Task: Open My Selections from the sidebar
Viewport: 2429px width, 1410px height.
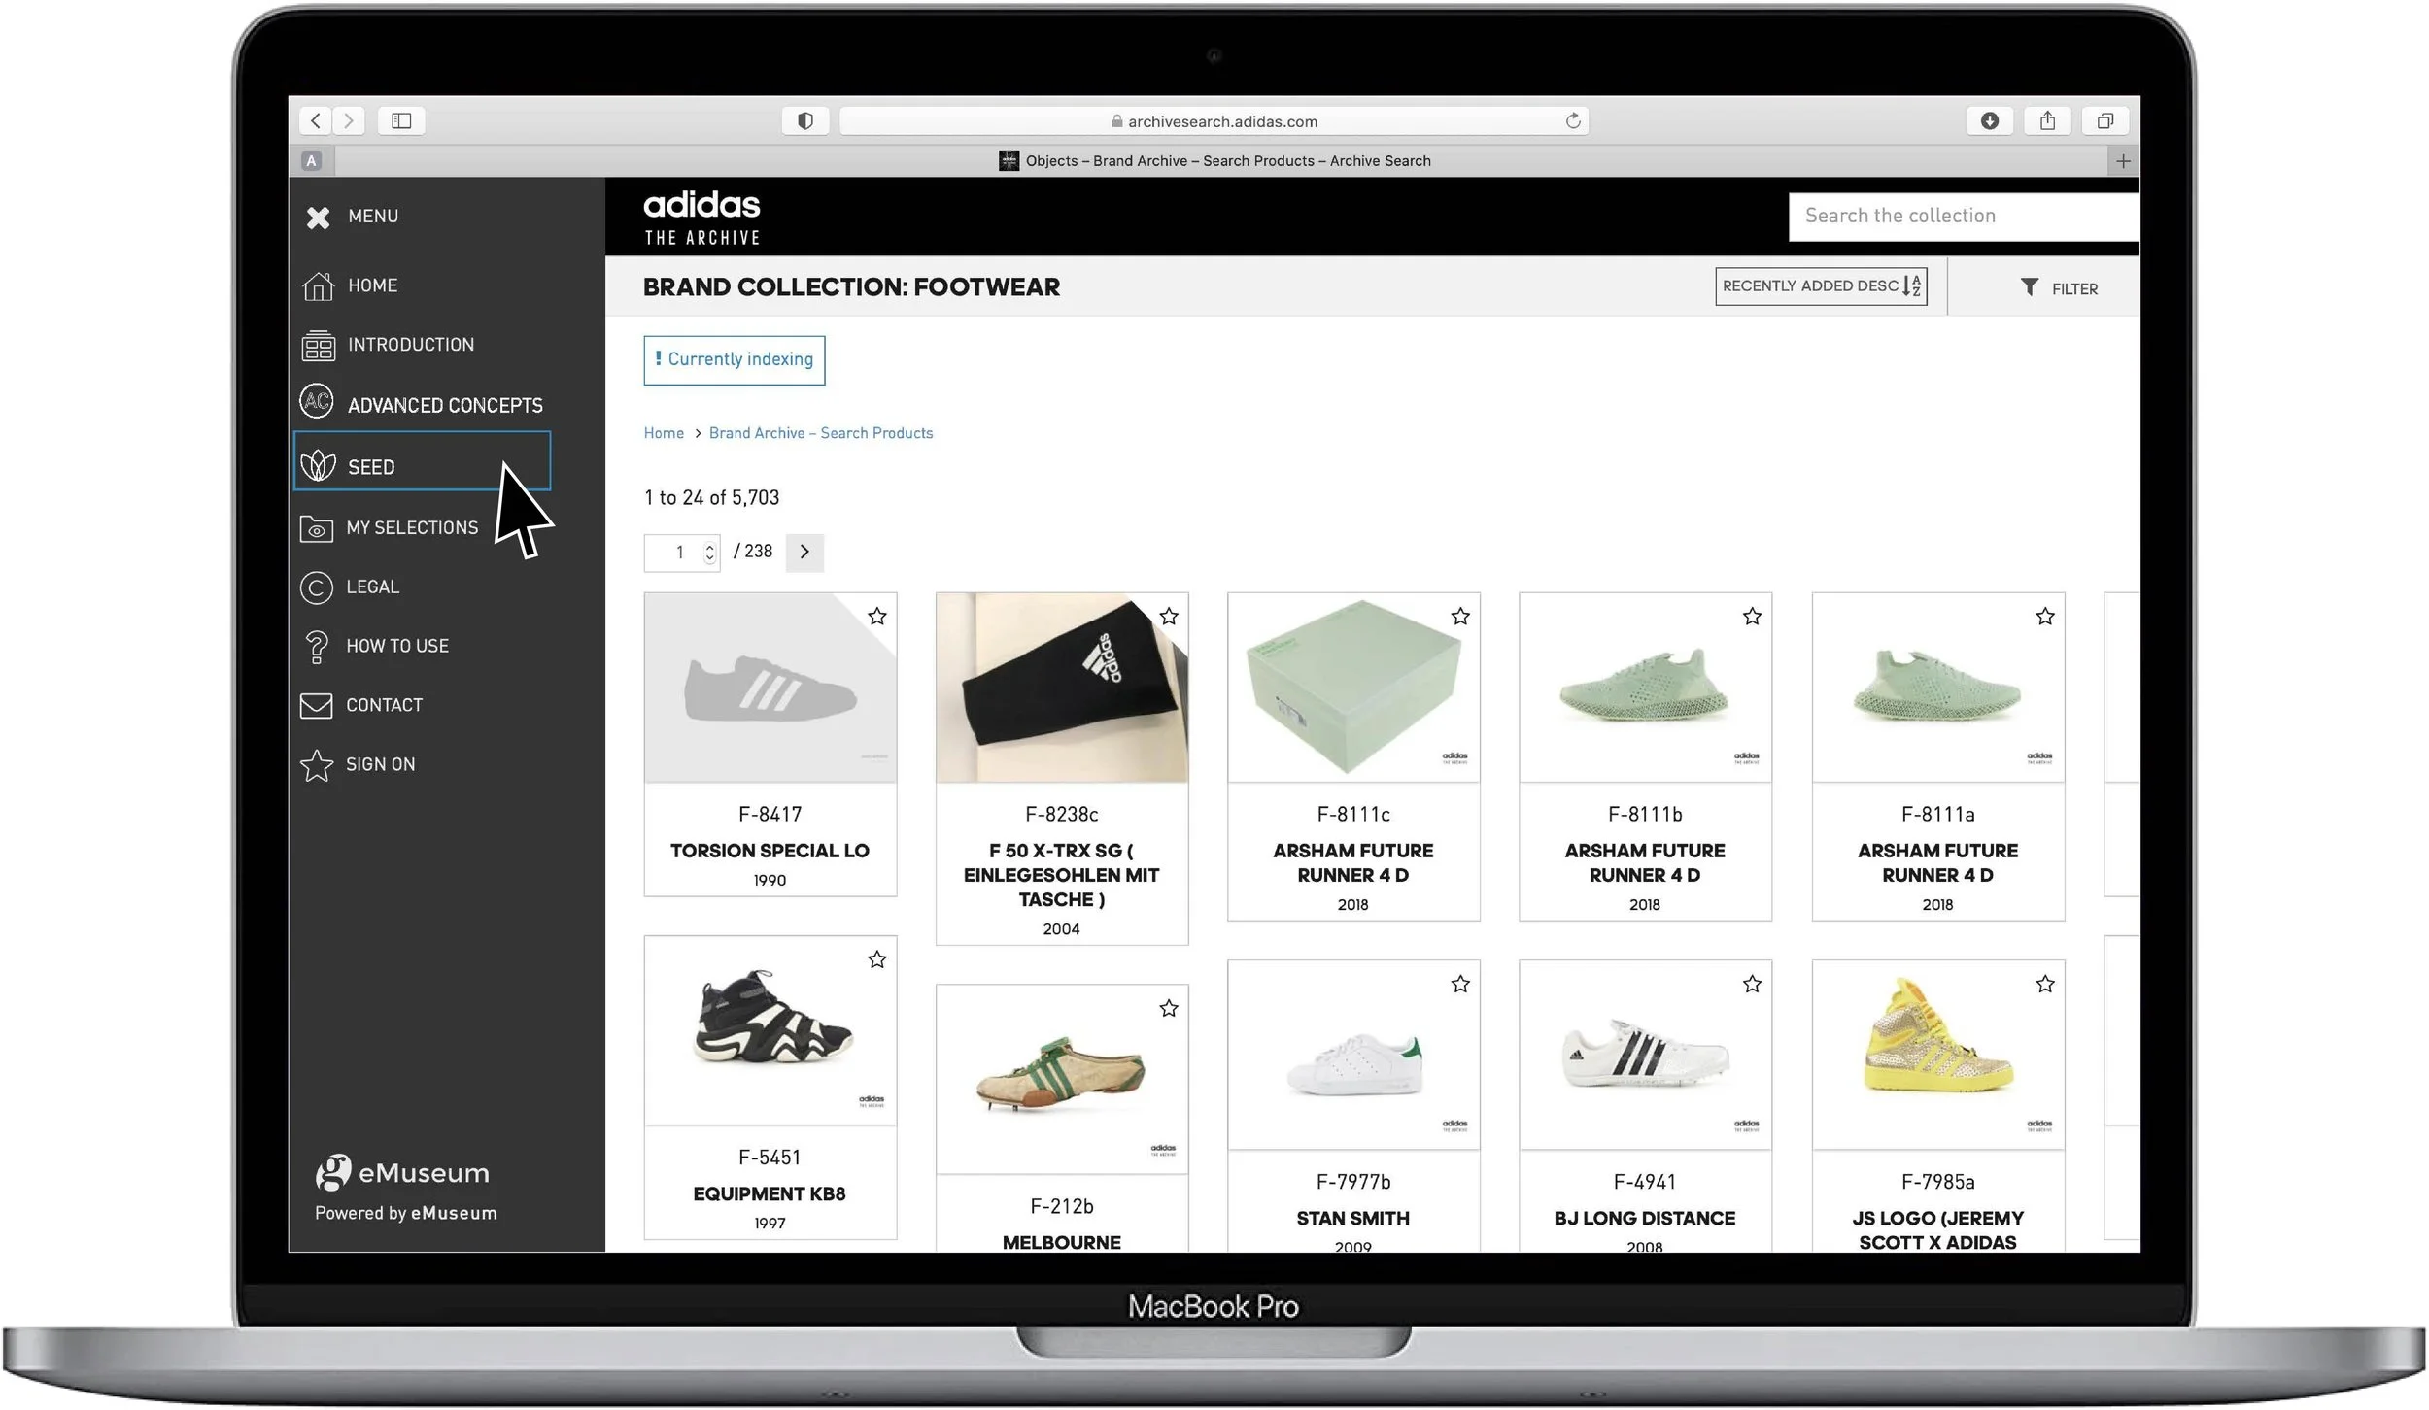Action: click(411, 527)
